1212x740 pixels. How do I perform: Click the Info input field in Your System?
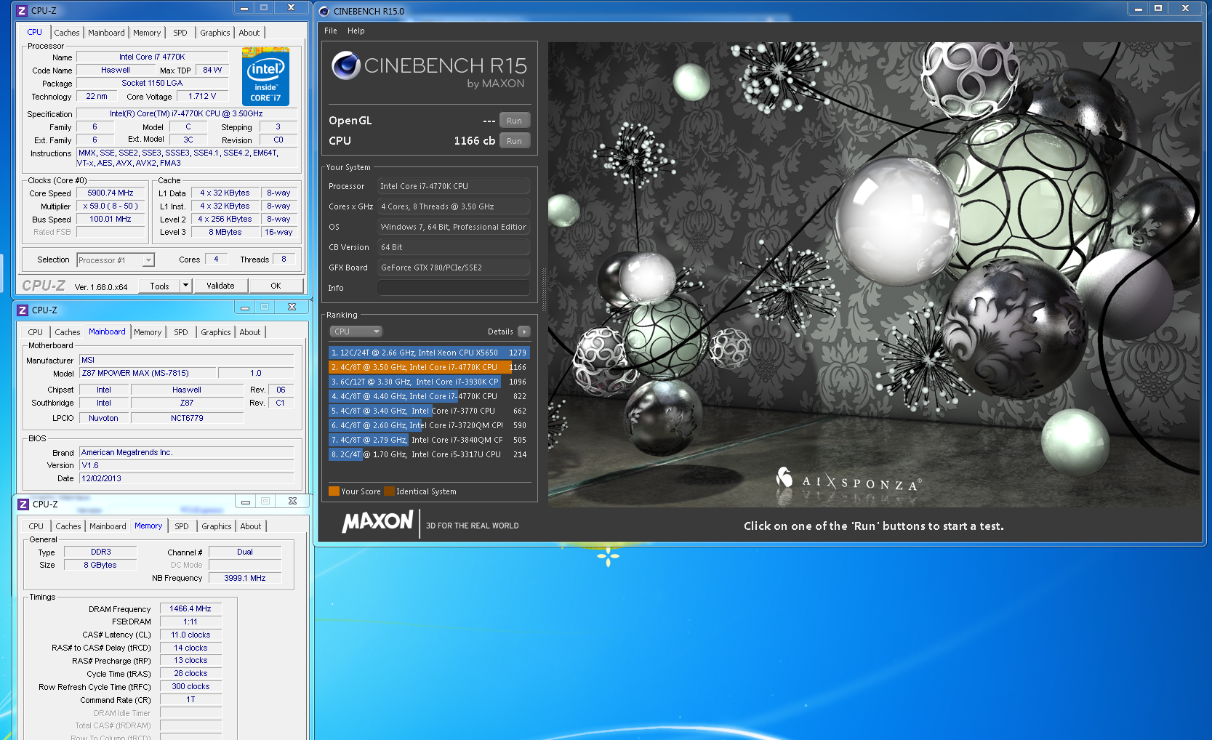click(454, 288)
